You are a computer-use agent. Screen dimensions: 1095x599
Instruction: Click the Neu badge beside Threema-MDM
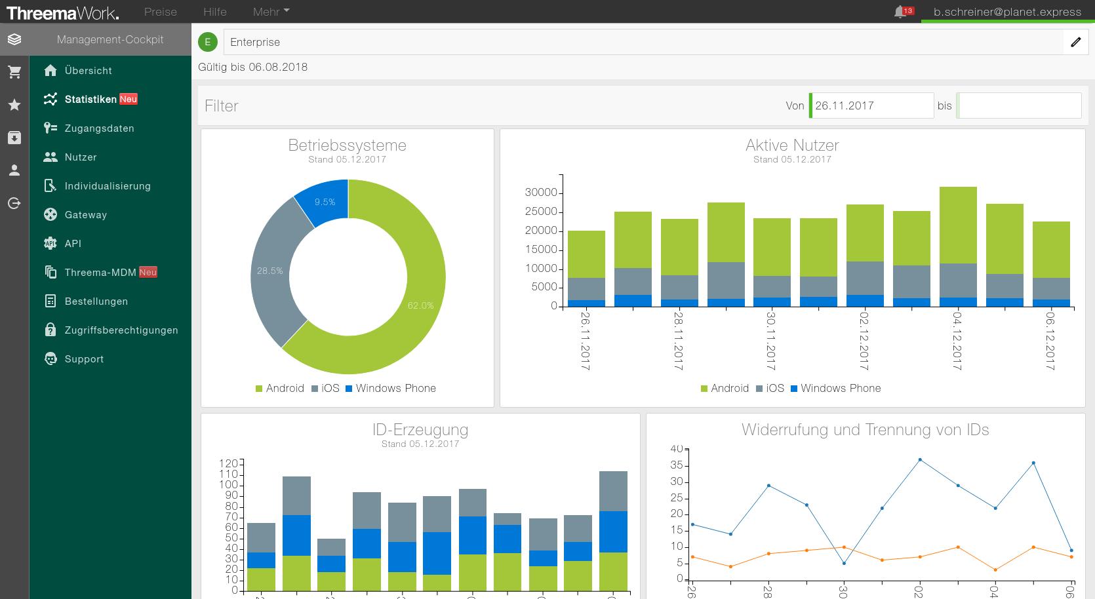click(x=148, y=272)
